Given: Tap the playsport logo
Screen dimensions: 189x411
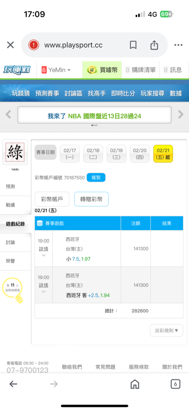Looking at the screenshot, I should click(17, 70).
